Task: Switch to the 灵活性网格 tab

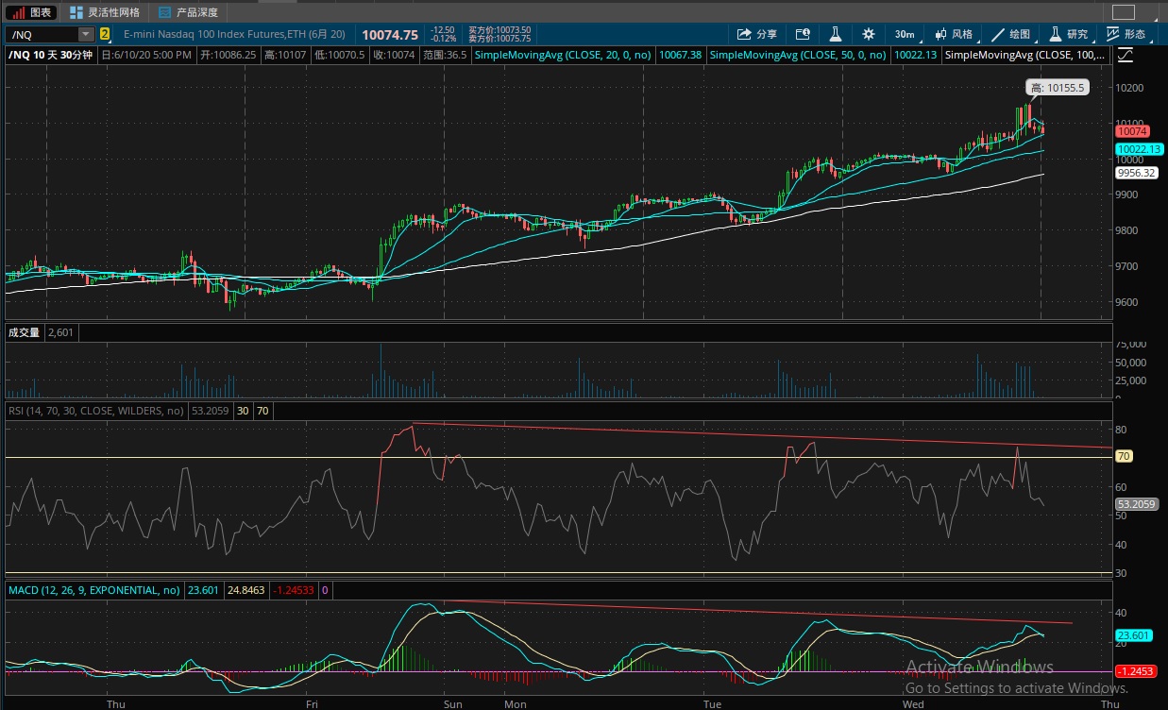Action: click(x=105, y=12)
